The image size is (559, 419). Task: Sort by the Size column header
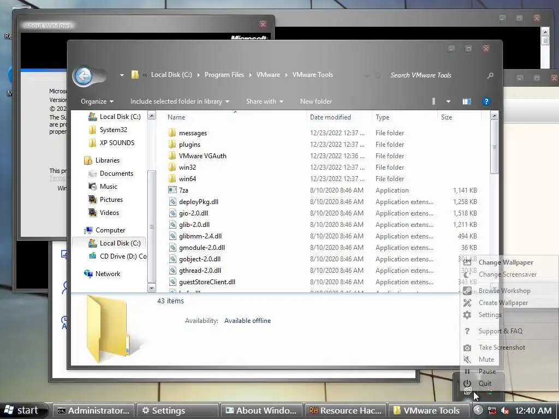point(447,117)
